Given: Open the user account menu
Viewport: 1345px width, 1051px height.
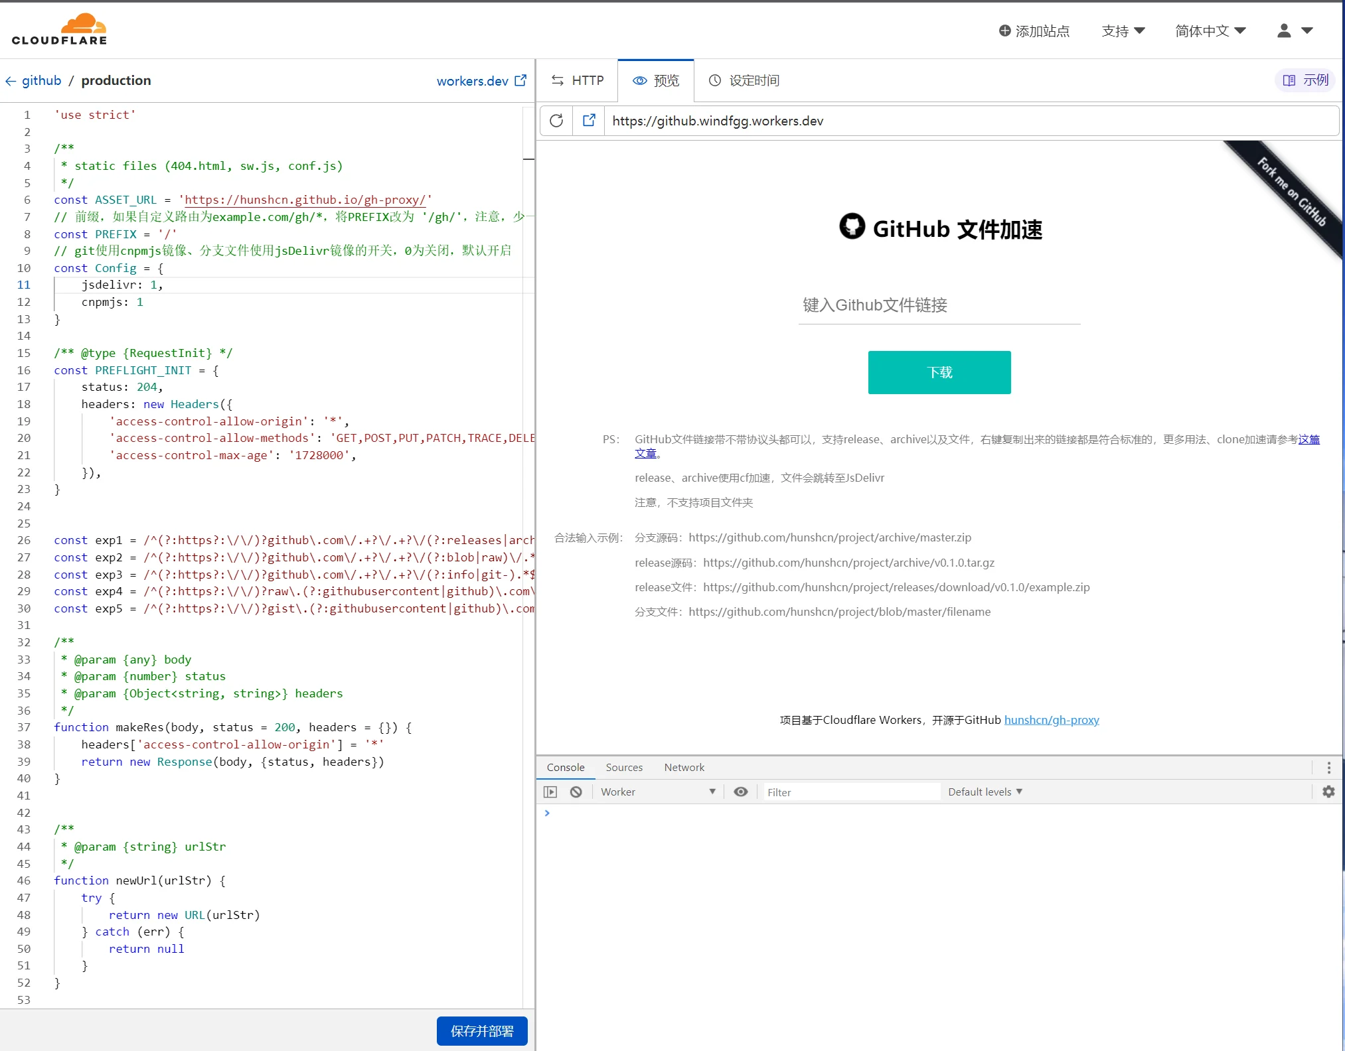Looking at the screenshot, I should (1295, 31).
